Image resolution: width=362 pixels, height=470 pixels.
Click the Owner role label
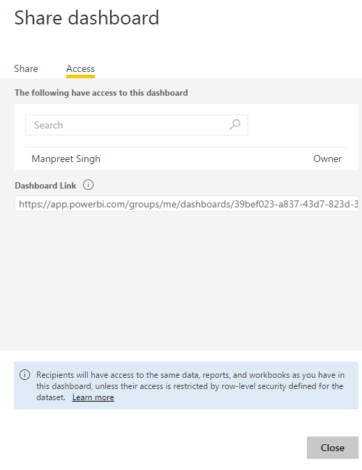(327, 159)
